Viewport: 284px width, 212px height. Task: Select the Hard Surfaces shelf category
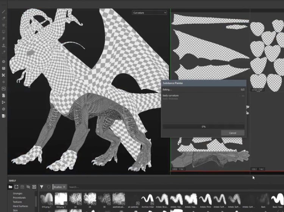[20, 206]
